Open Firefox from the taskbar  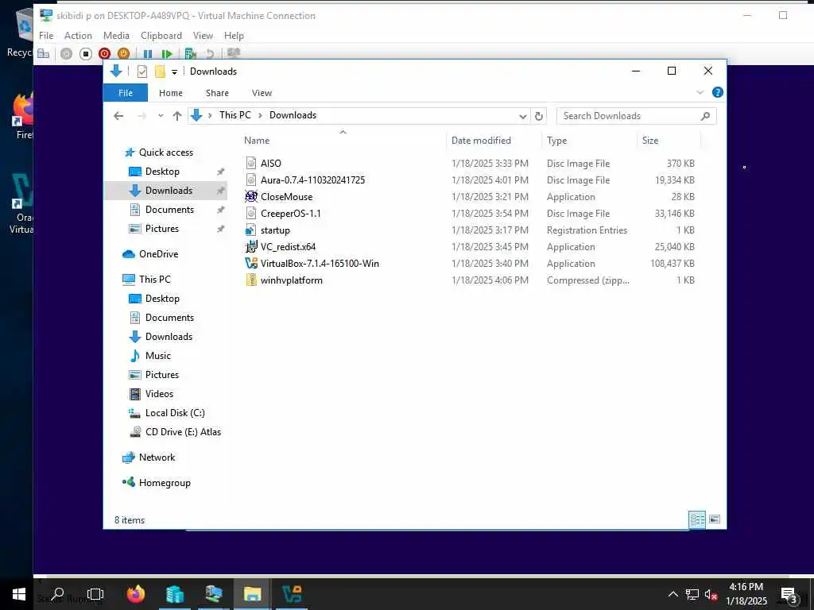(136, 594)
